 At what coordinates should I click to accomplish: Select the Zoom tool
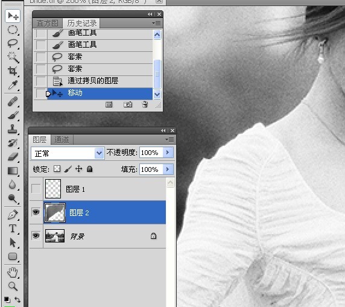(13, 286)
